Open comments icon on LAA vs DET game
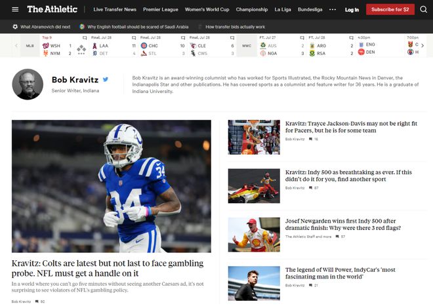The width and height of the screenshot is (433, 308). 134,37
